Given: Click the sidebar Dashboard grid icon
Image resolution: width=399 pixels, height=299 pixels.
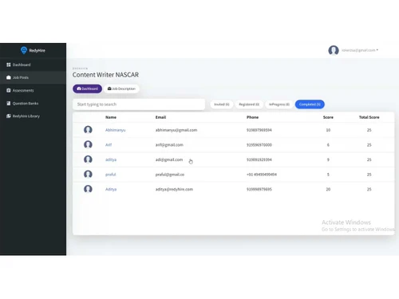Looking at the screenshot, I should point(9,65).
